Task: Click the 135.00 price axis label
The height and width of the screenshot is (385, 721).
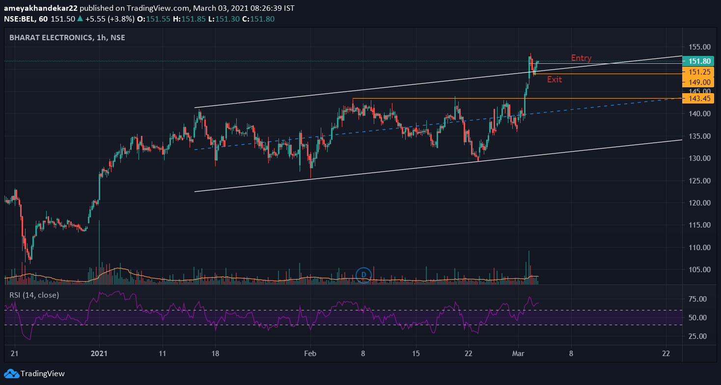Action: [699, 136]
